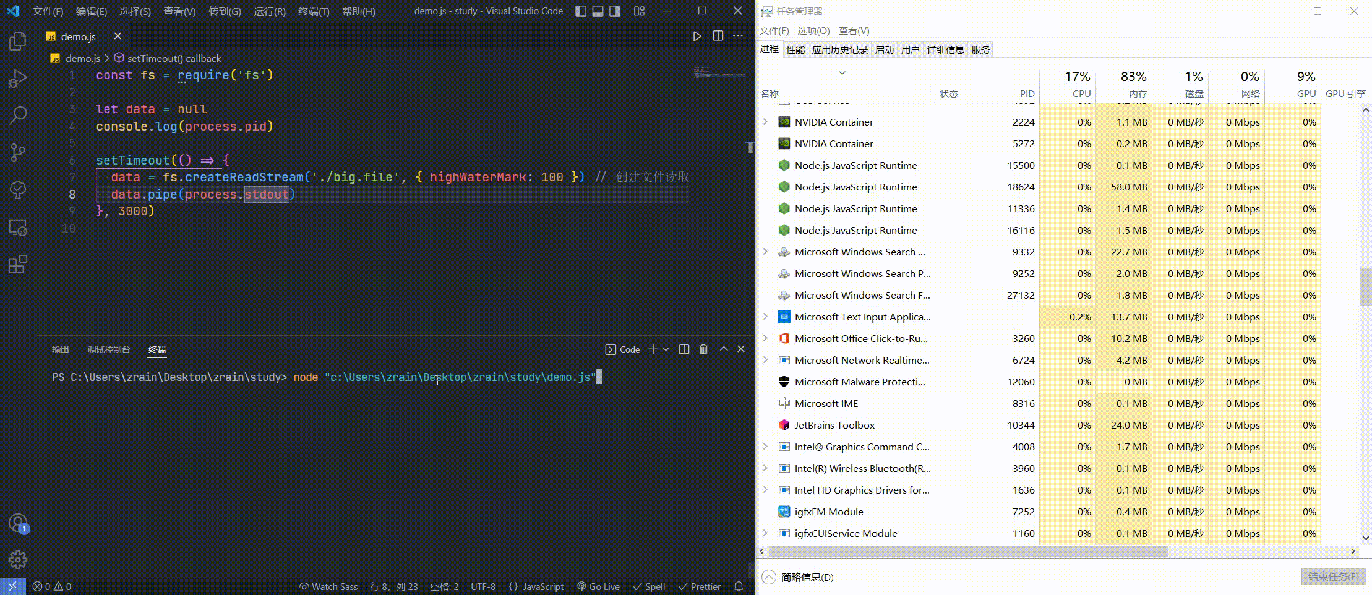Toggle the bottom panel layout icon

coord(598,11)
